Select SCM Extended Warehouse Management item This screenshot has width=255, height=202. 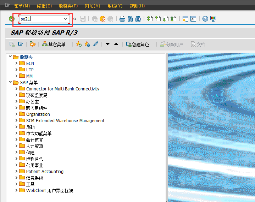(x=65, y=121)
